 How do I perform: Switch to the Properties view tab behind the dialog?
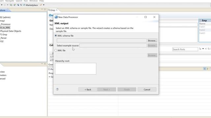point(51,69)
